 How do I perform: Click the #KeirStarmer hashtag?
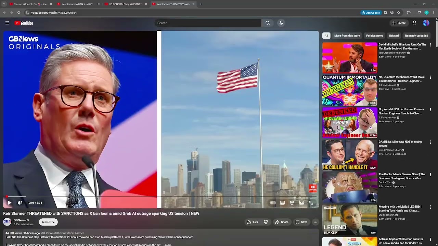point(75,233)
